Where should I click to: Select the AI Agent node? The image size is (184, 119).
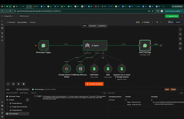(95, 45)
